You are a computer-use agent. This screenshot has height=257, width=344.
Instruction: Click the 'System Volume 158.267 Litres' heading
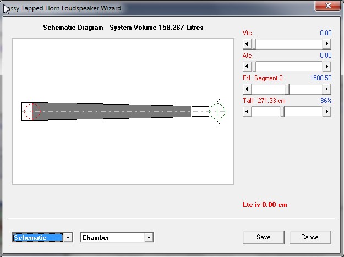pos(156,28)
